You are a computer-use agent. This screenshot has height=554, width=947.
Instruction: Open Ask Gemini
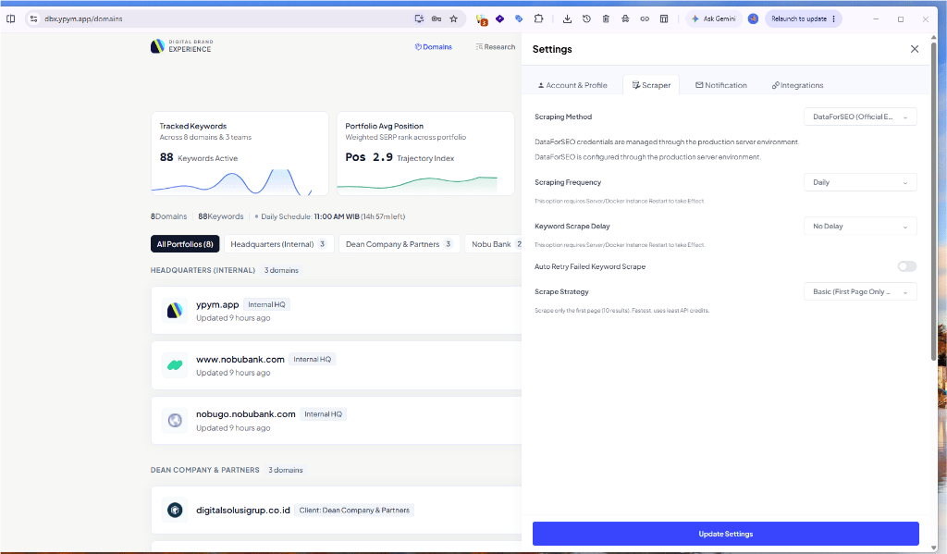pyautogui.click(x=713, y=18)
